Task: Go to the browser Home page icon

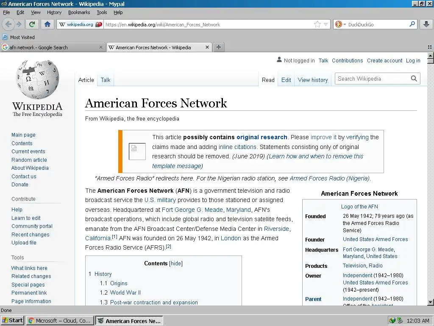Action: pyautogui.click(x=47, y=24)
